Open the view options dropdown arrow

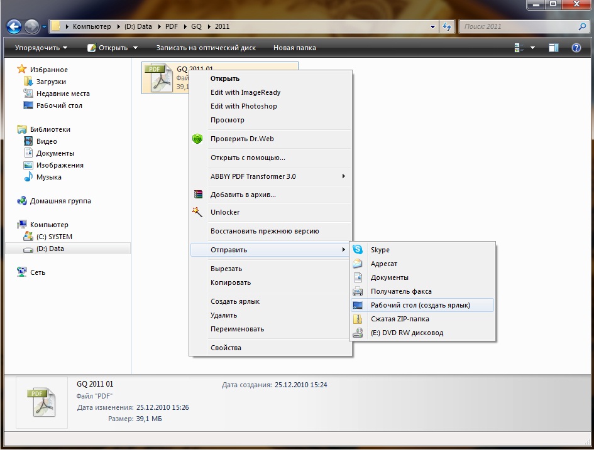[x=532, y=48]
